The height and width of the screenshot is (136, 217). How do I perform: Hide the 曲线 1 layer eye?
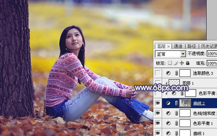[x=158, y=133]
